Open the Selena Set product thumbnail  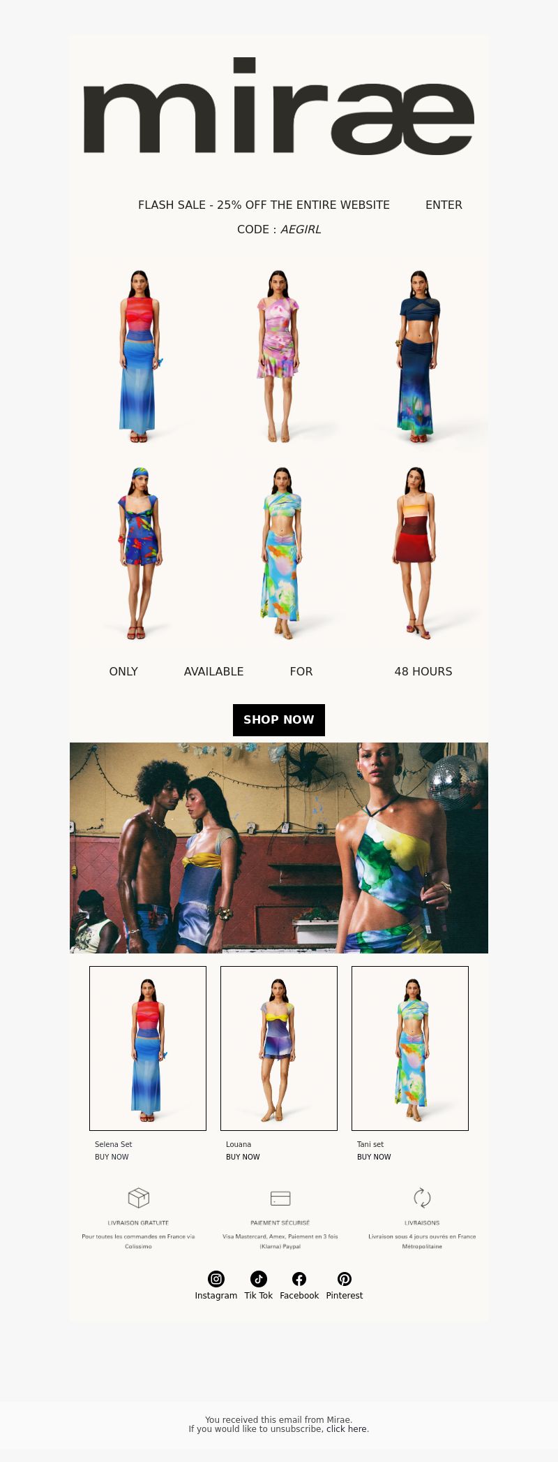148,1048
